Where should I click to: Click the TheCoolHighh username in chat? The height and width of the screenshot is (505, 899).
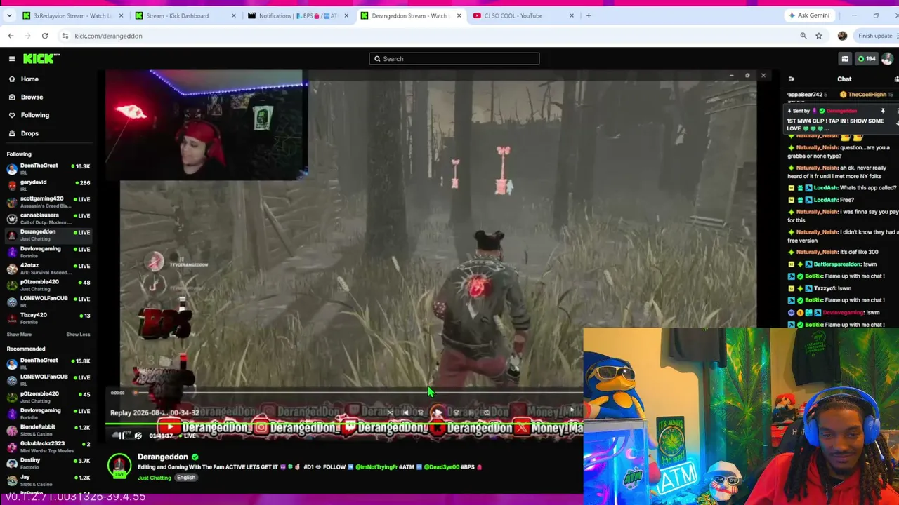pos(867,95)
